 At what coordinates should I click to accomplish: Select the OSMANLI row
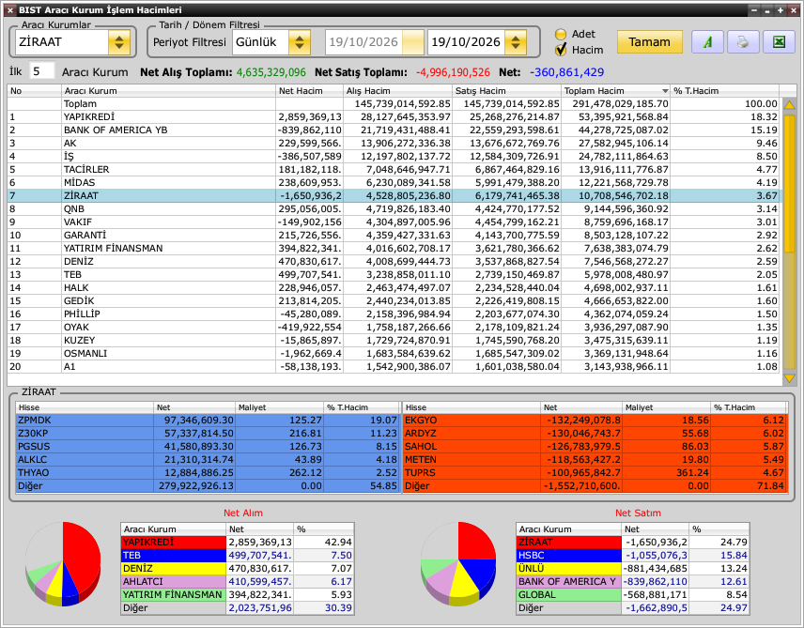pos(394,354)
